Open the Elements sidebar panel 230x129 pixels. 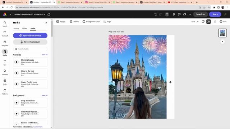pyautogui.click(x=5, y=72)
